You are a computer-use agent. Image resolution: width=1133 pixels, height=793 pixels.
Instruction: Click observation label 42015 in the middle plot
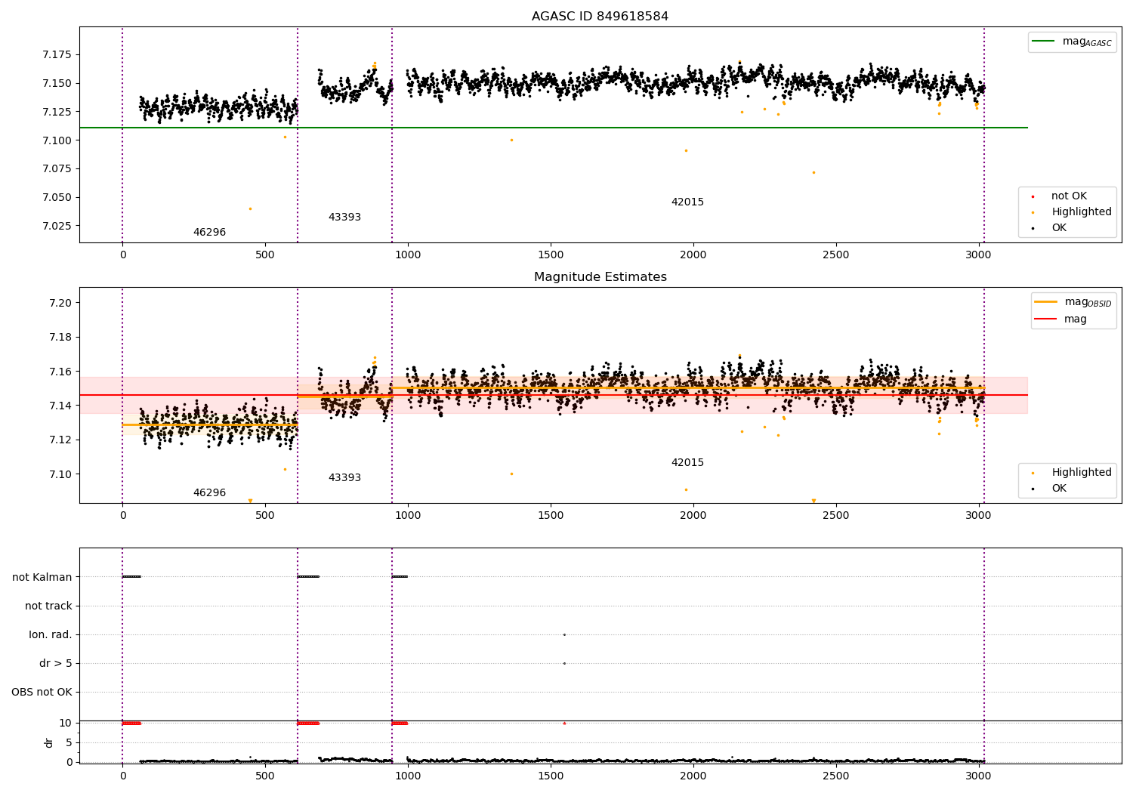click(687, 463)
